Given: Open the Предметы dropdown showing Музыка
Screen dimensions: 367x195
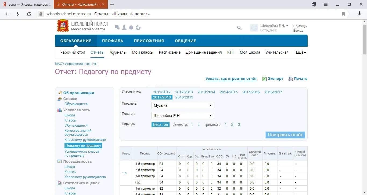Looking at the screenshot, I should [182, 105].
